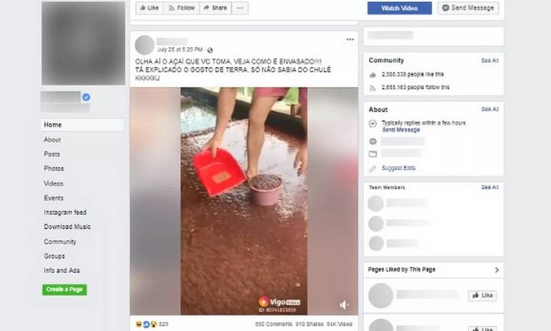Play the açaí video thumbnail
The width and height of the screenshot is (551, 331).
tap(244, 201)
